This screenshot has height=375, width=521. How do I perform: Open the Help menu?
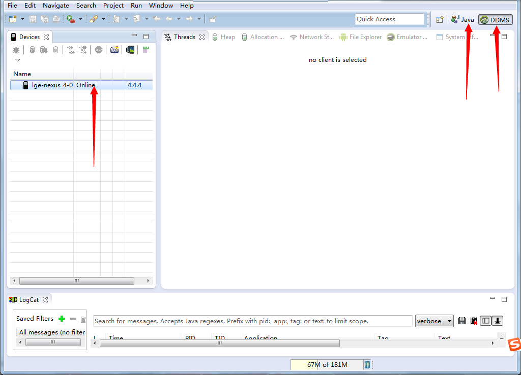(187, 5)
